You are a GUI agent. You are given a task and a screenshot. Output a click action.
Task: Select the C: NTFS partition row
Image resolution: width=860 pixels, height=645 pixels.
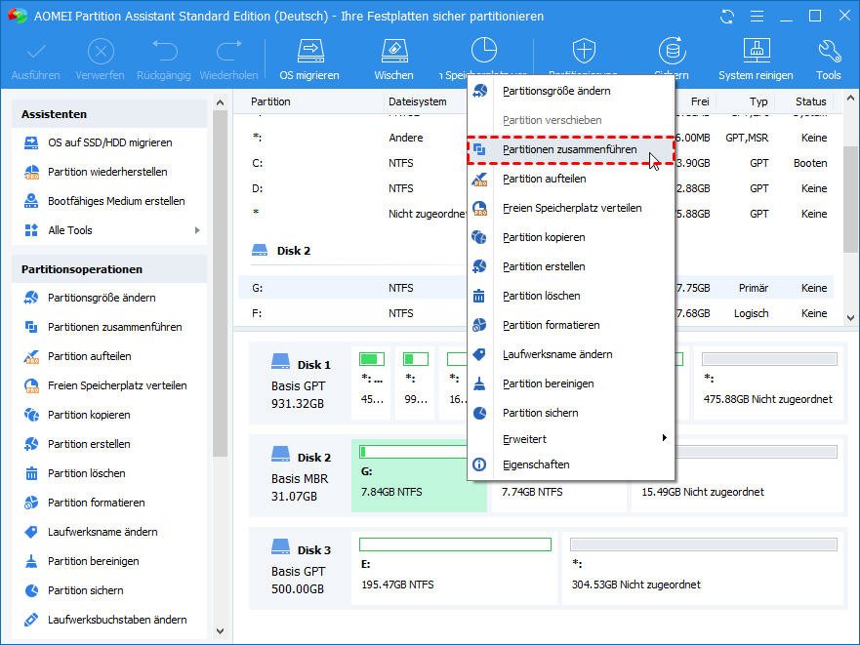point(535,163)
